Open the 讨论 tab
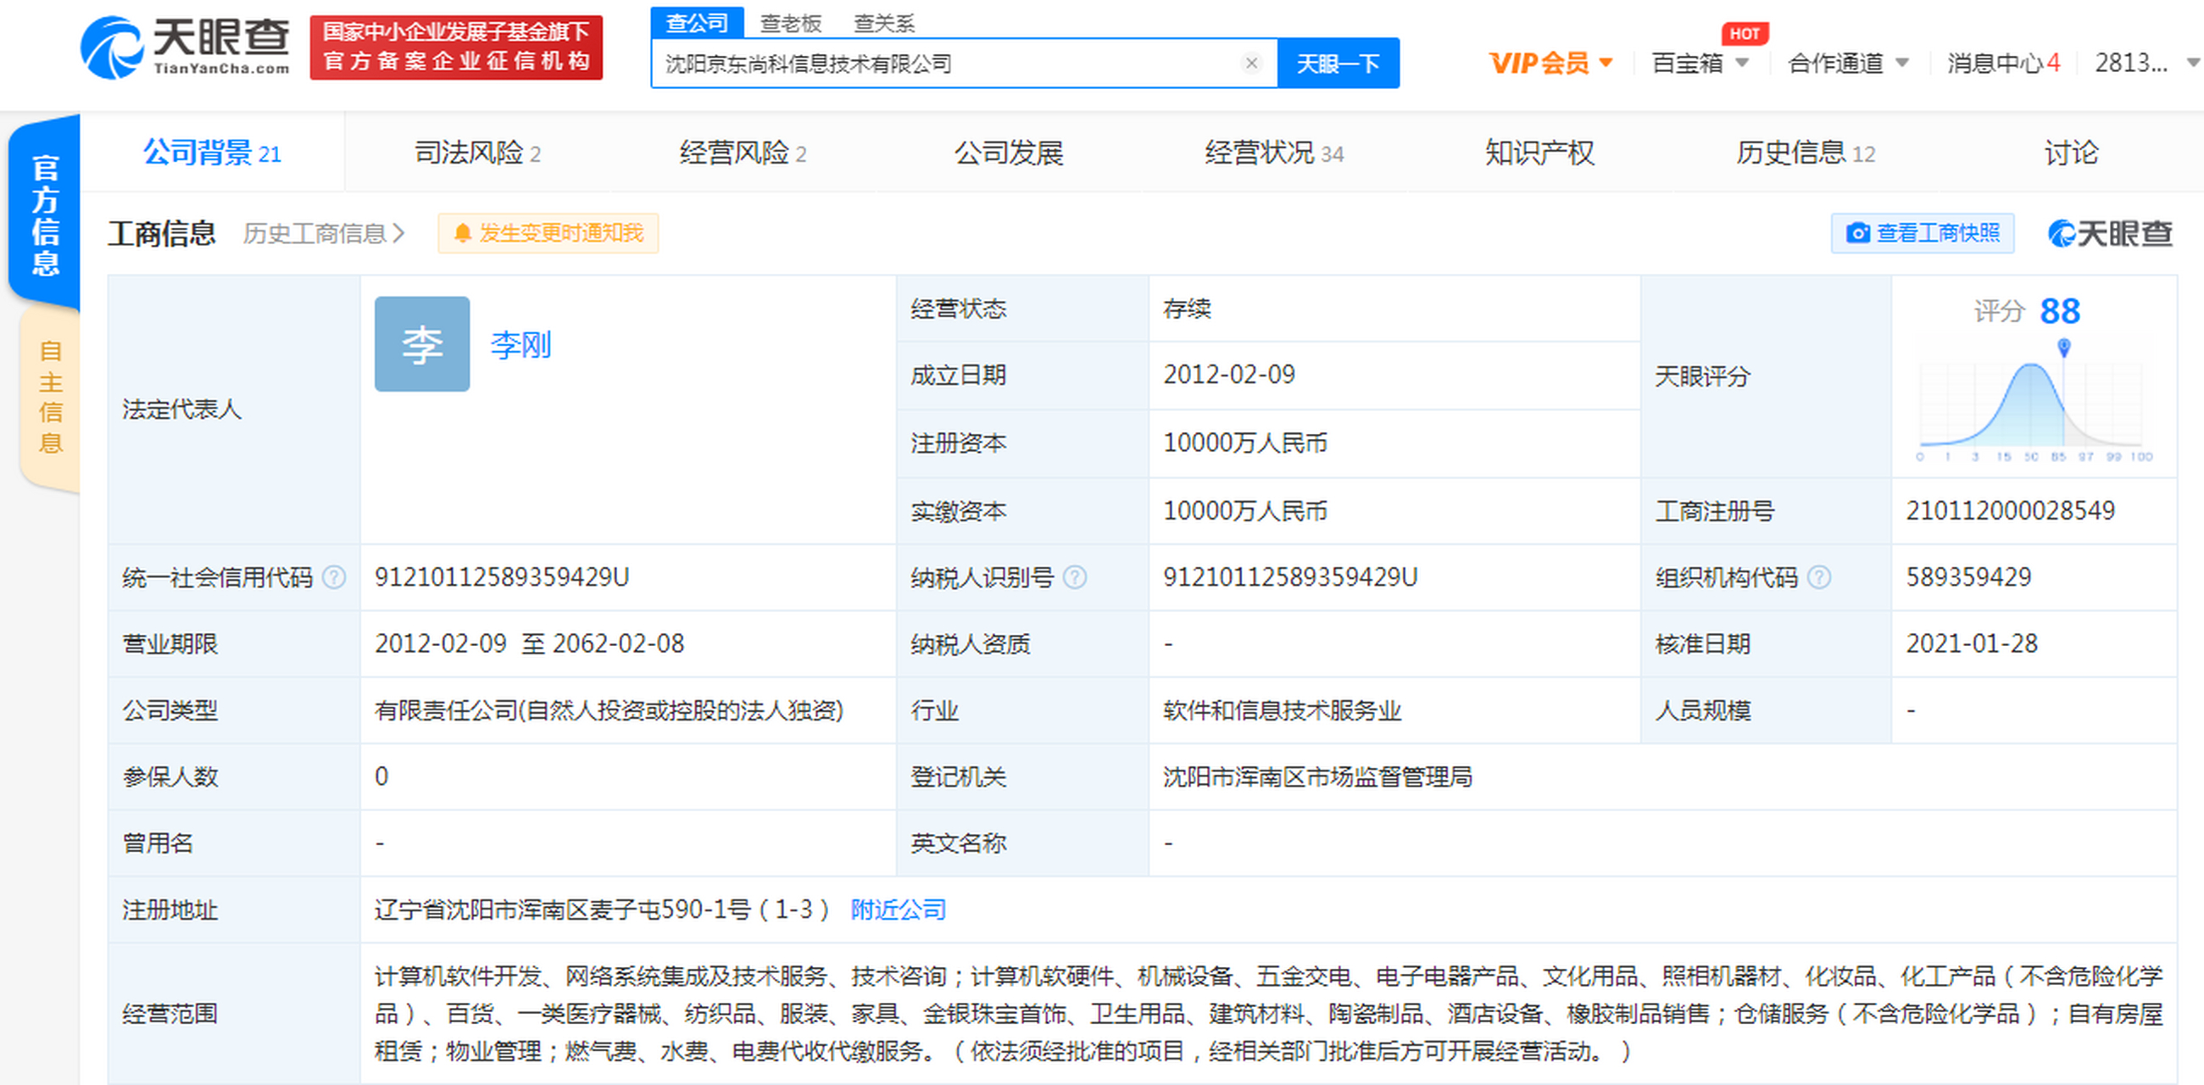This screenshot has height=1085, width=2204. pyautogui.click(x=2071, y=153)
